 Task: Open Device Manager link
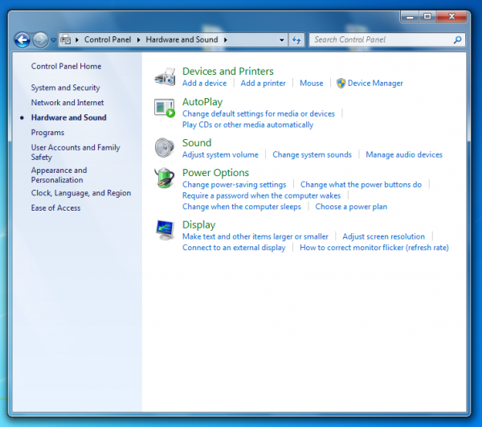point(375,84)
